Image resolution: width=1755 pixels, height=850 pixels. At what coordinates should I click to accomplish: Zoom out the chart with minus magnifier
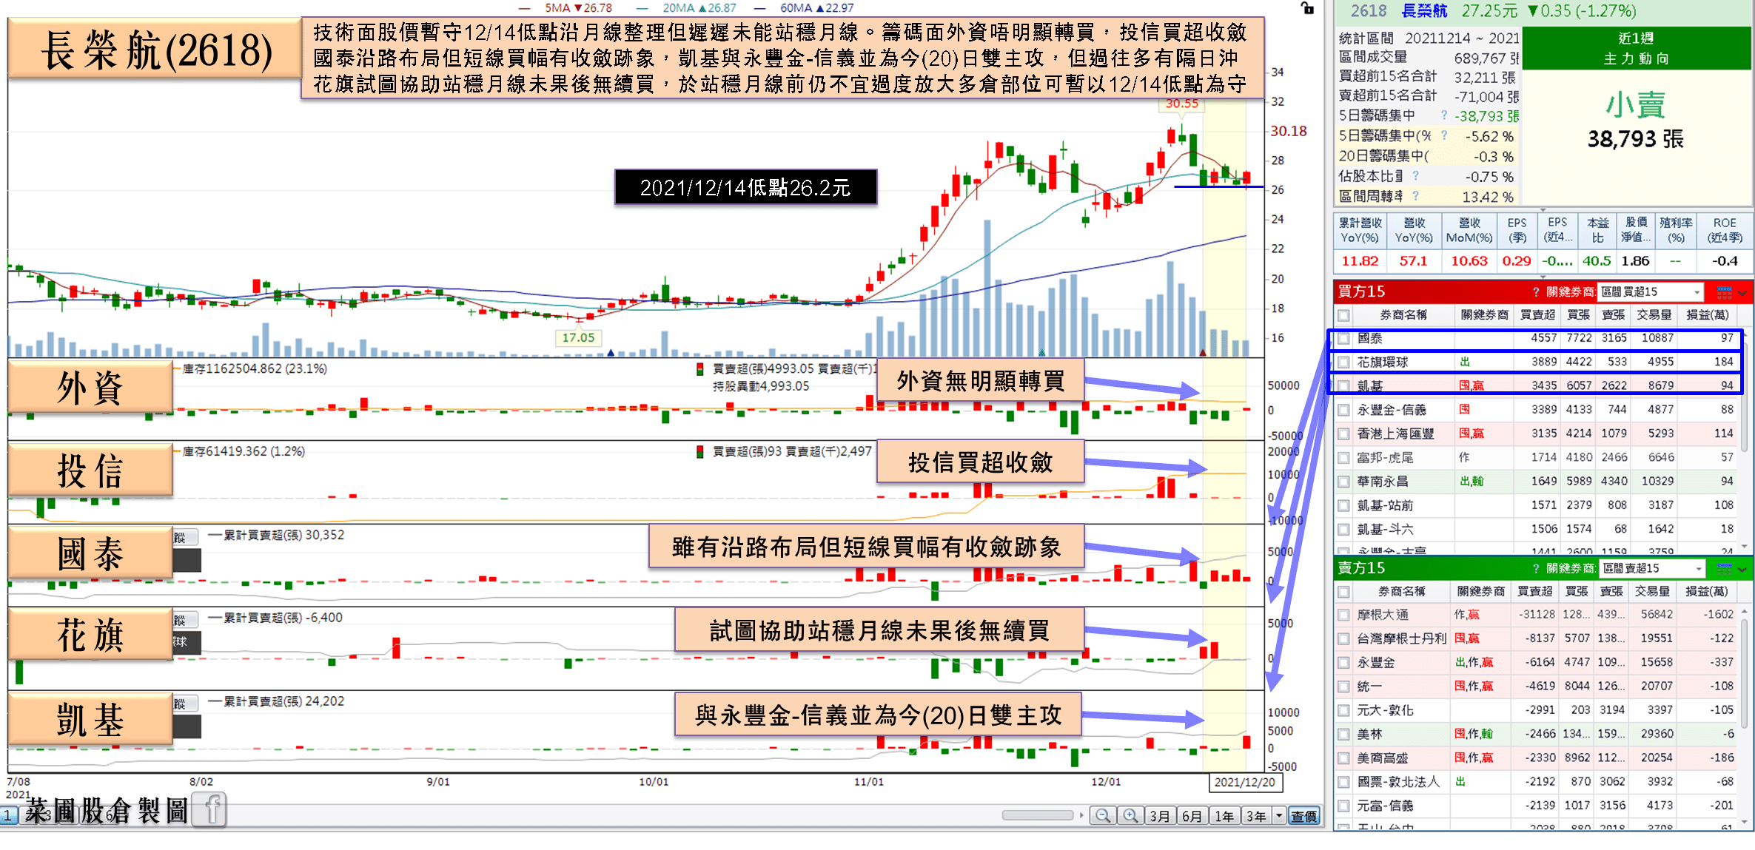point(1103,815)
